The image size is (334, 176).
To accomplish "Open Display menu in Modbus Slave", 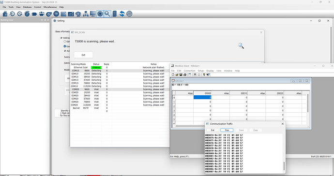I will (210, 71).
